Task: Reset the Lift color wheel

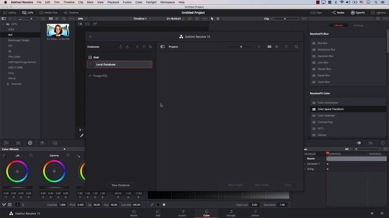Action: [x=31, y=156]
